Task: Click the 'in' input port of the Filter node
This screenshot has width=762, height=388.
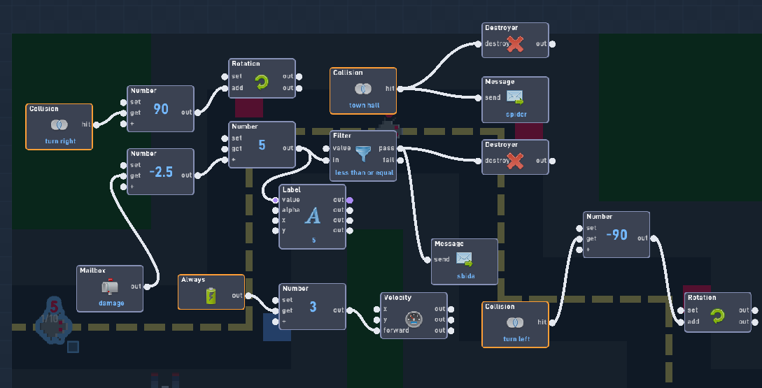Action: [x=326, y=160]
